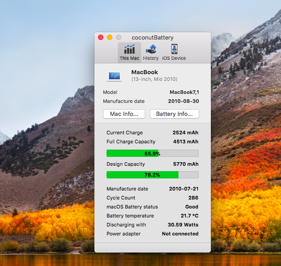
Task: Close the coconutBattery window
Action: (x=101, y=37)
